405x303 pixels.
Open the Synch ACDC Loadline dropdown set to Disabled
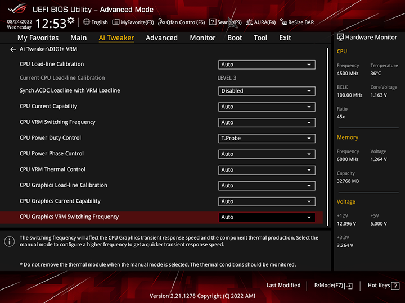267,91
